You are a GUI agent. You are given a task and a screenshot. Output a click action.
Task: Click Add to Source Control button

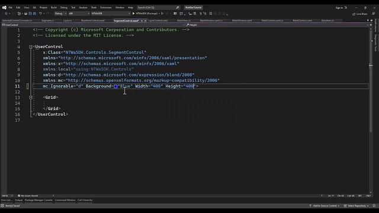(325, 206)
